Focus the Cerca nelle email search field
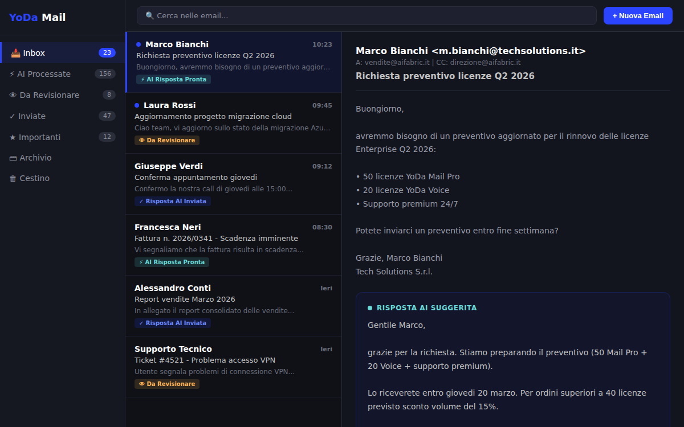The height and width of the screenshot is (427, 684). pos(370,16)
